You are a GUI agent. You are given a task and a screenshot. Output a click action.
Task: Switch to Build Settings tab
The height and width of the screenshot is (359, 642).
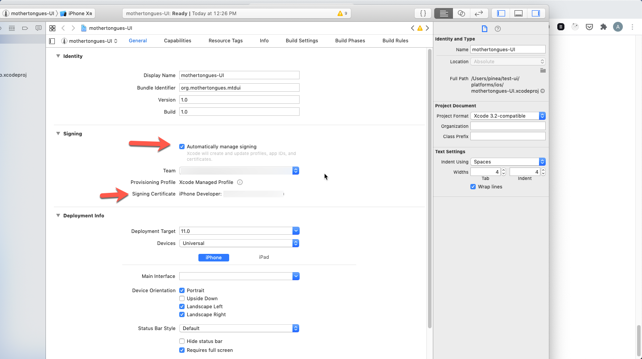(302, 41)
